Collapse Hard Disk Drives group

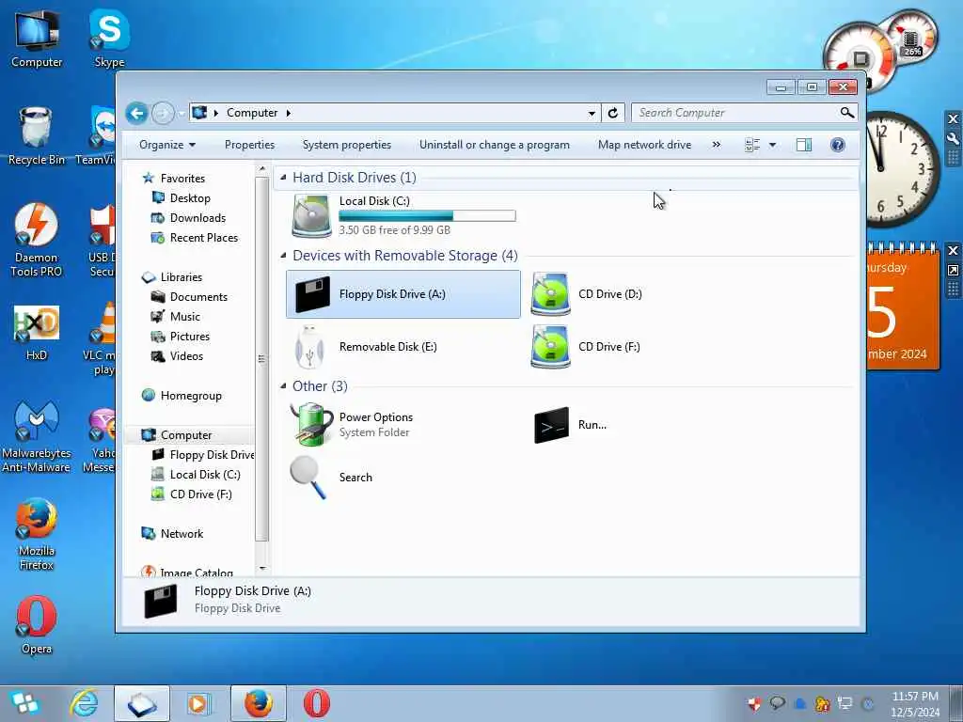tap(283, 178)
